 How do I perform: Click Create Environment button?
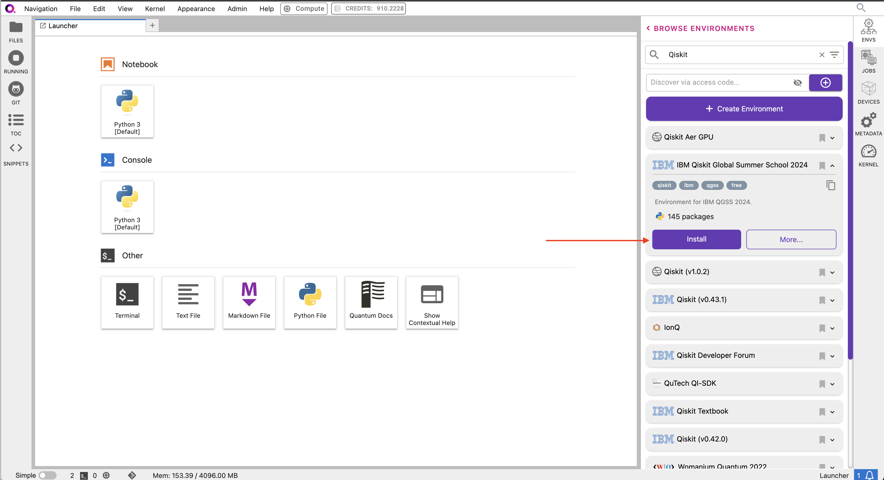tap(744, 109)
